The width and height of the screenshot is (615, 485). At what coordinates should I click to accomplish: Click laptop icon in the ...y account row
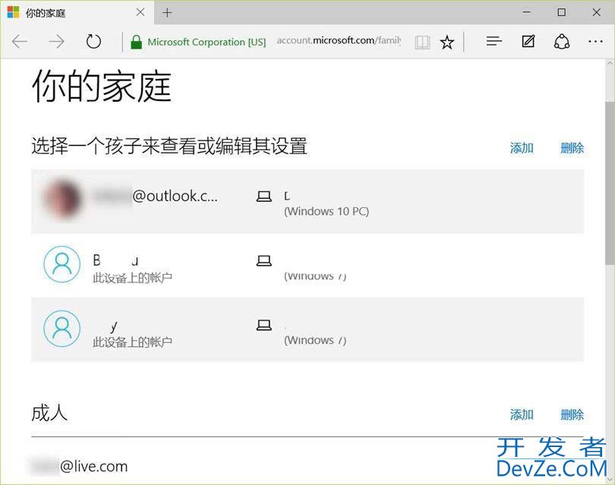pyautogui.click(x=264, y=325)
